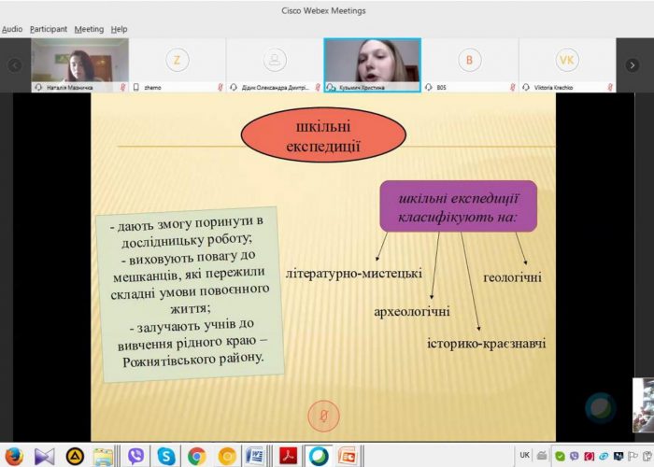Open the Audio menu
The width and height of the screenshot is (654, 467).
tap(12, 29)
